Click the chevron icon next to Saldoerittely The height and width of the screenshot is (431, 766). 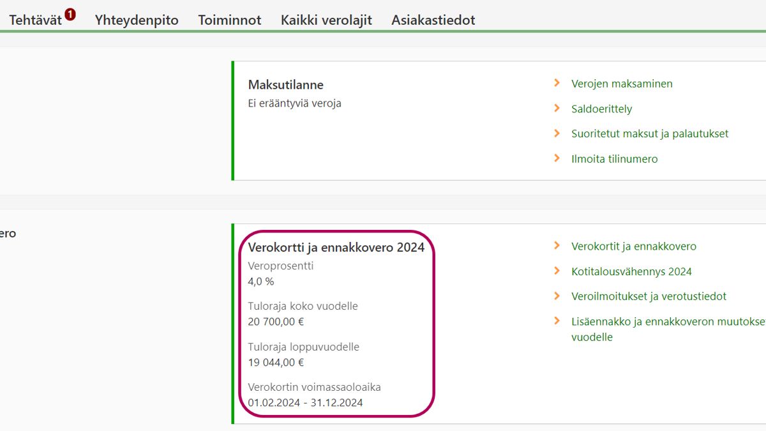557,109
